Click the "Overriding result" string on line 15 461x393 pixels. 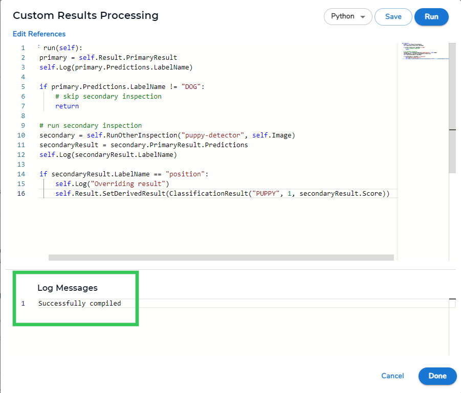point(128,183)
